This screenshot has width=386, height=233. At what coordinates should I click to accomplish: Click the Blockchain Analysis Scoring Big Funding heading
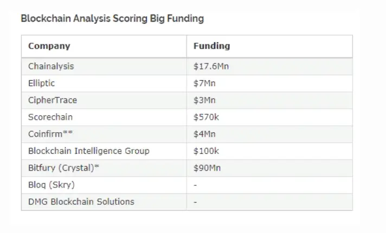point(112,19)
